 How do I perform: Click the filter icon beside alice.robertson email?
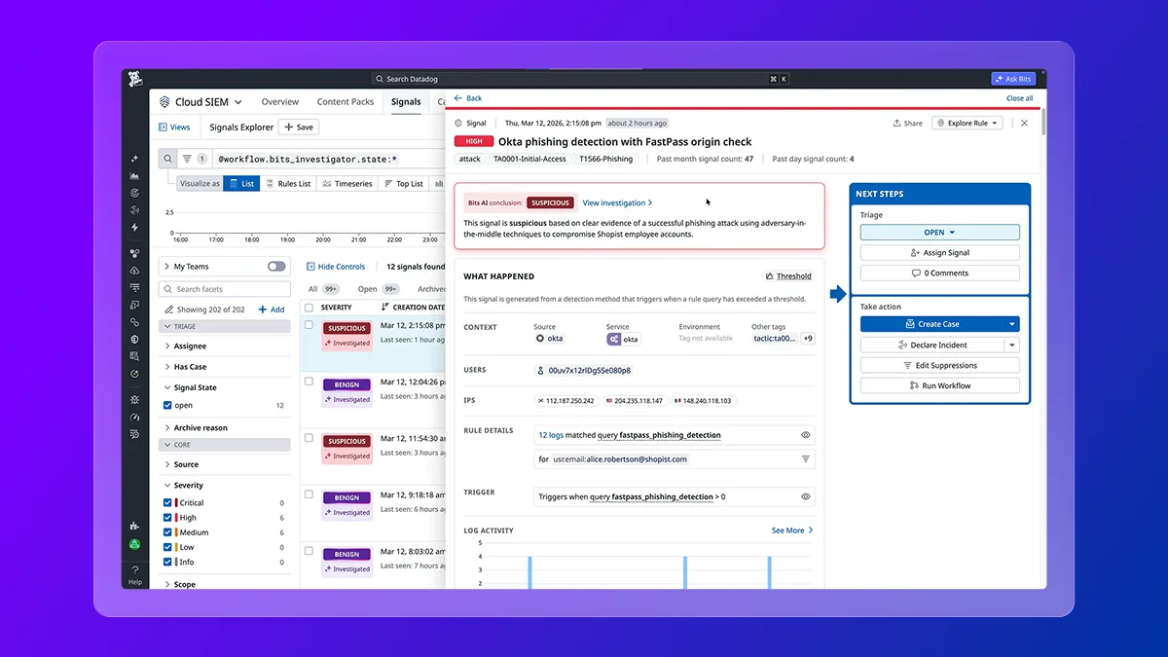(805, 458)
